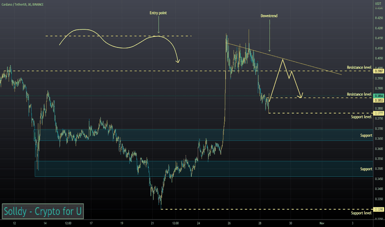
Task: Click the green 0.3854 current price tag
Action: [x=379, y=96]
